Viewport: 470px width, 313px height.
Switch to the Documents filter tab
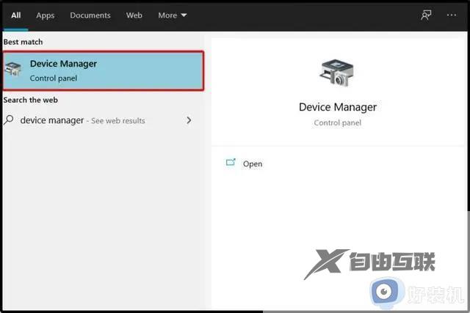point(90,15)
